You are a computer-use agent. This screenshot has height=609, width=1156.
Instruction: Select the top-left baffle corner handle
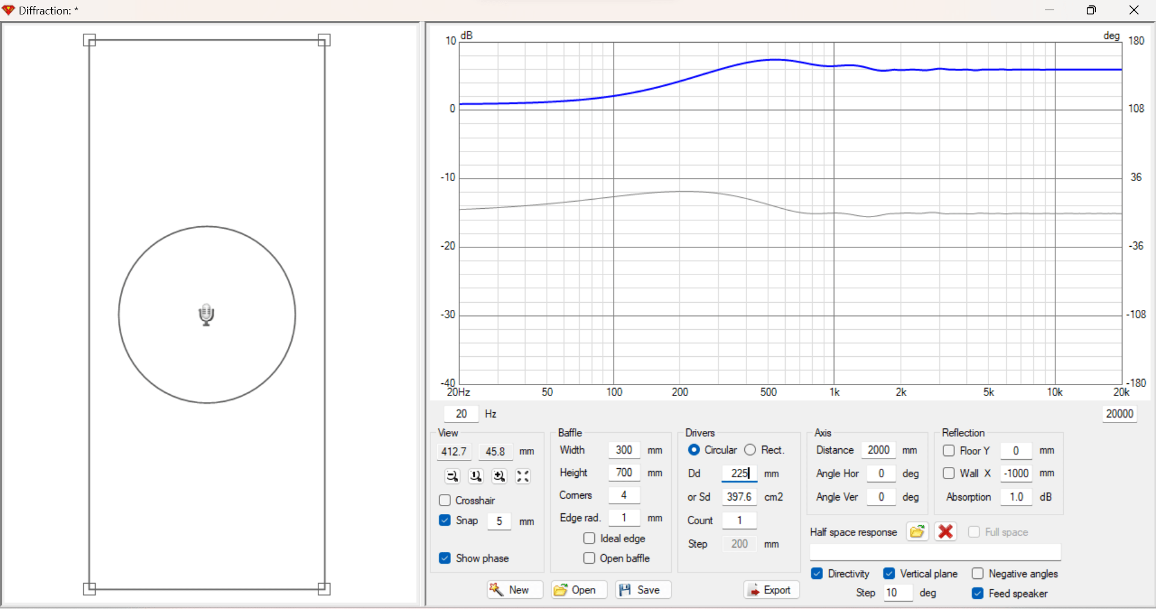(89, 40)
